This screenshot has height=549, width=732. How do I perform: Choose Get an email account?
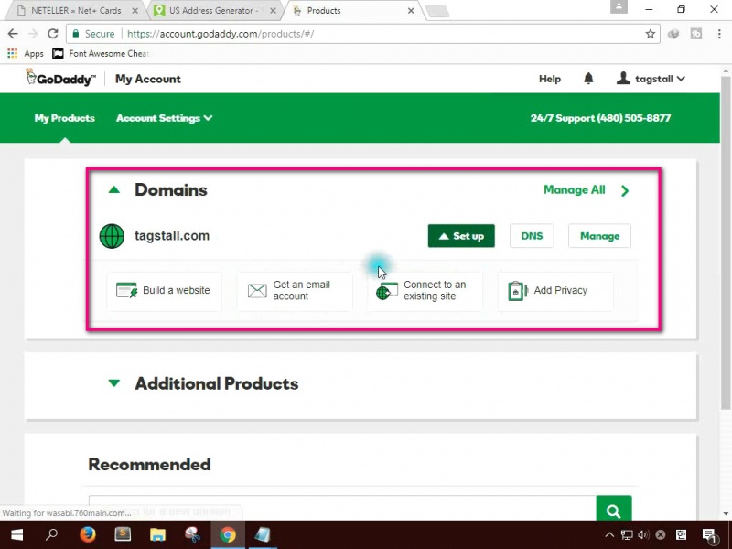[295, 291]
